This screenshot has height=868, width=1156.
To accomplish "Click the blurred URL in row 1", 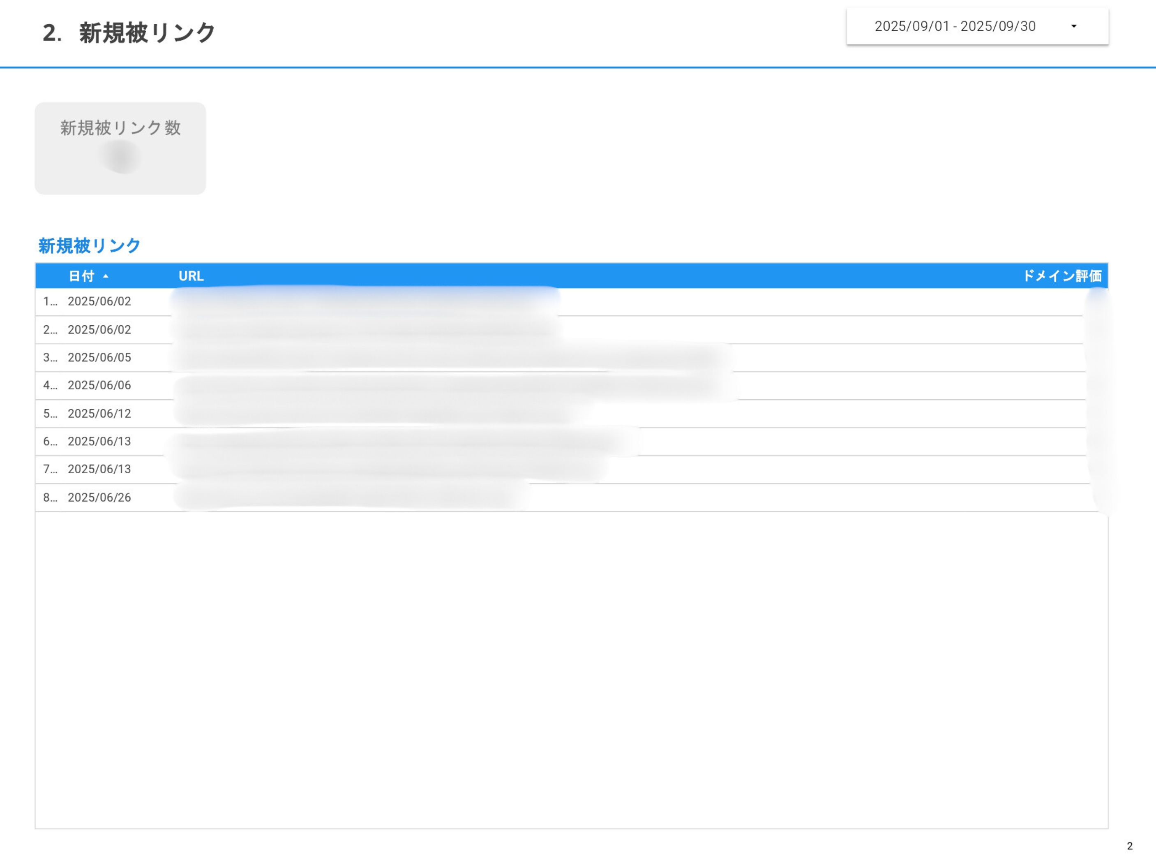I will (x=366, y=301).
